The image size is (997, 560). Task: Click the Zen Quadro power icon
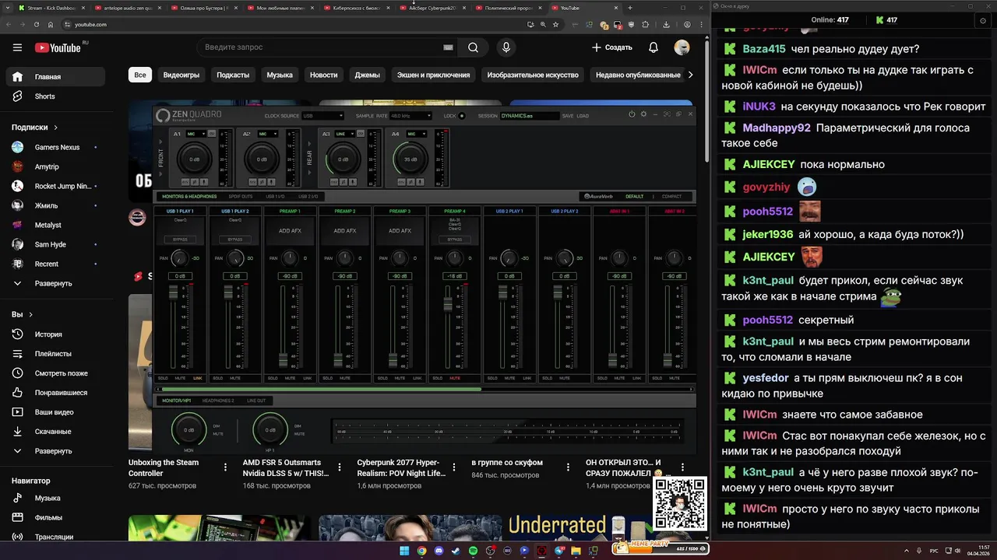coord(632,114)
